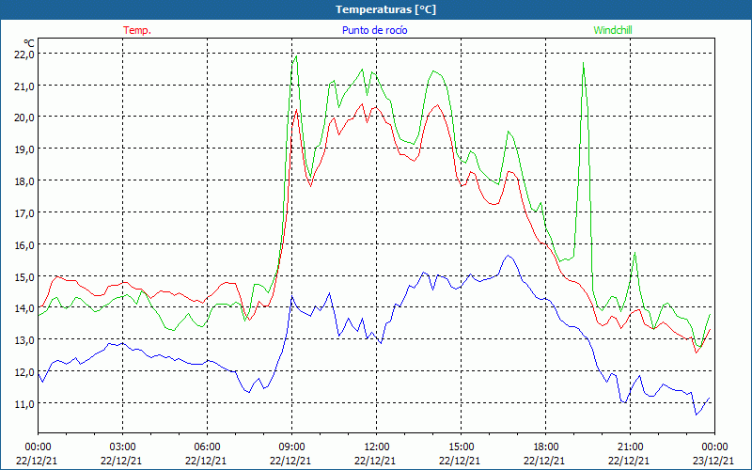Click the 12,0 y-axis value
752x470 pixels.
[24, 372]
